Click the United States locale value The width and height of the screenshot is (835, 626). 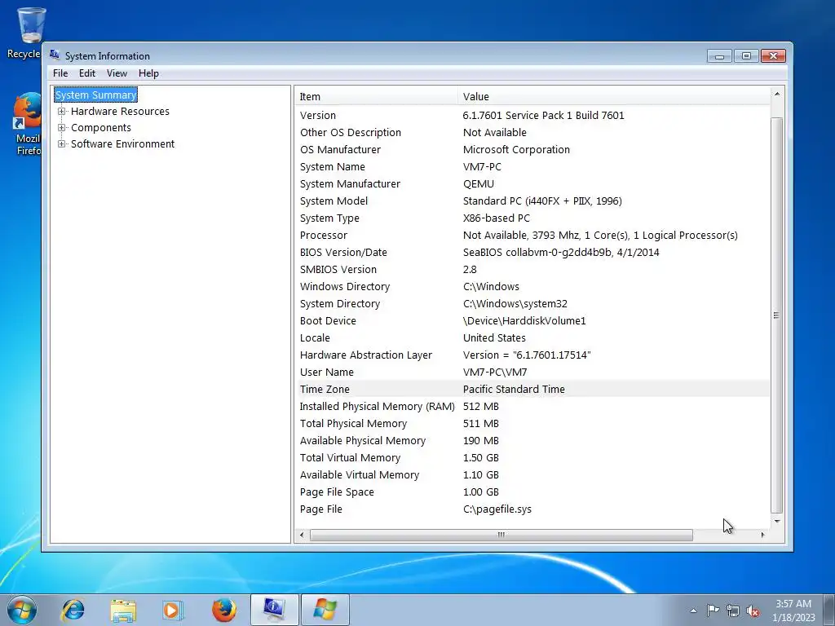[x=494, y=337]
